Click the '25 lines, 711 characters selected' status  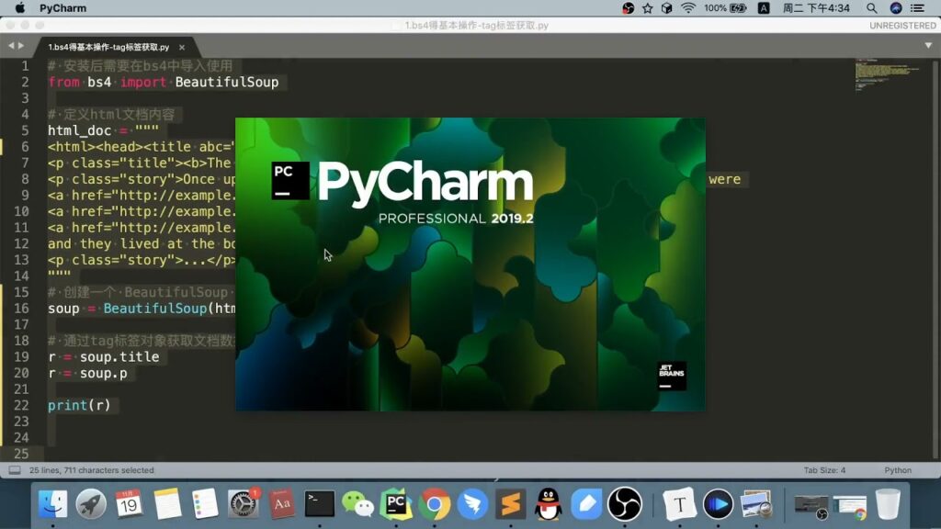point(92,470)
